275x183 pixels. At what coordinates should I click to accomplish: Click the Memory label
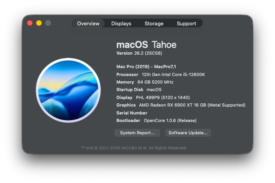(x=125, y=82)
